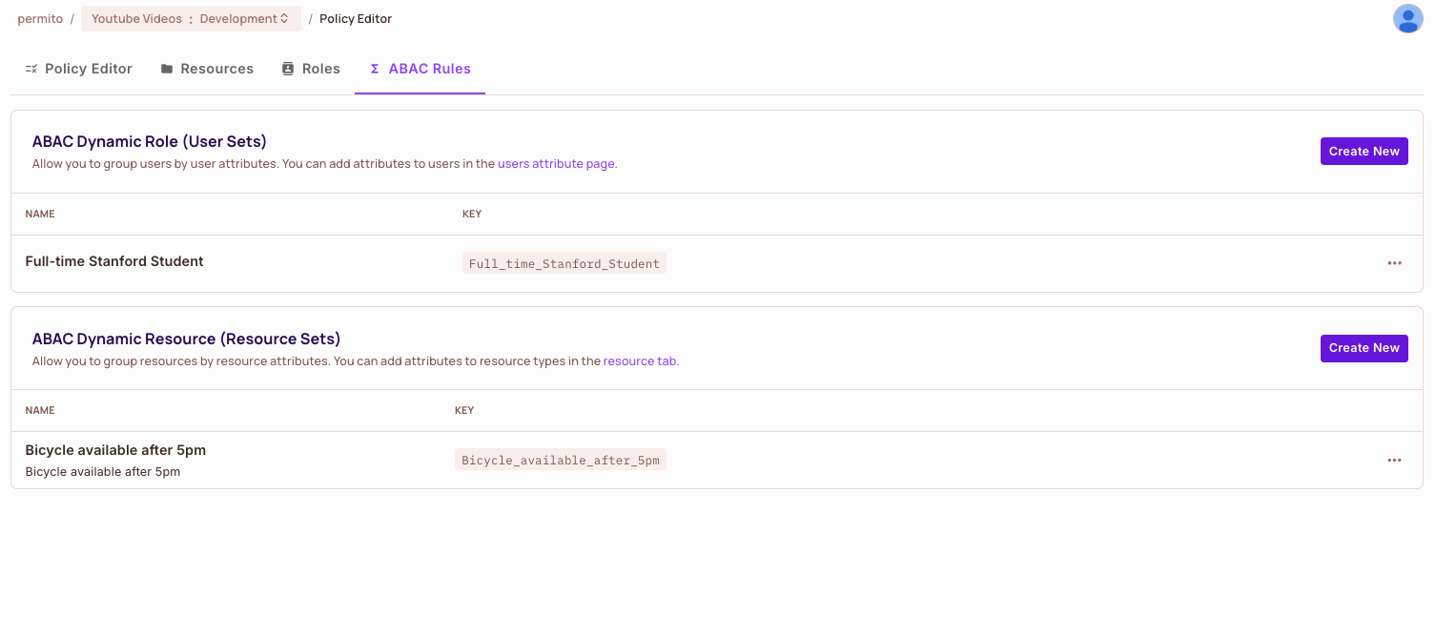Open the user avatar profile menu

point(1407,19)
